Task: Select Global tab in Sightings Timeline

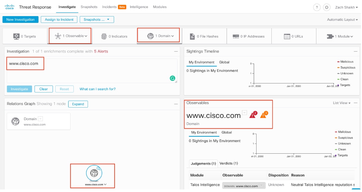Action: click(224, 62)
